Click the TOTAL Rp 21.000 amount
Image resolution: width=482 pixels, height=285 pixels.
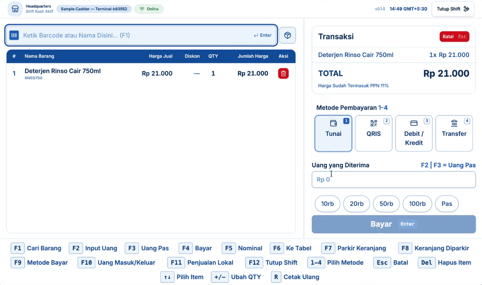pos(446,74)
